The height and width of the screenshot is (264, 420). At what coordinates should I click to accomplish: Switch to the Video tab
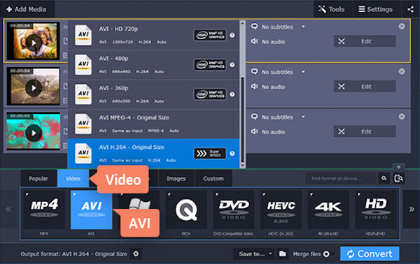tap(73, 179)
